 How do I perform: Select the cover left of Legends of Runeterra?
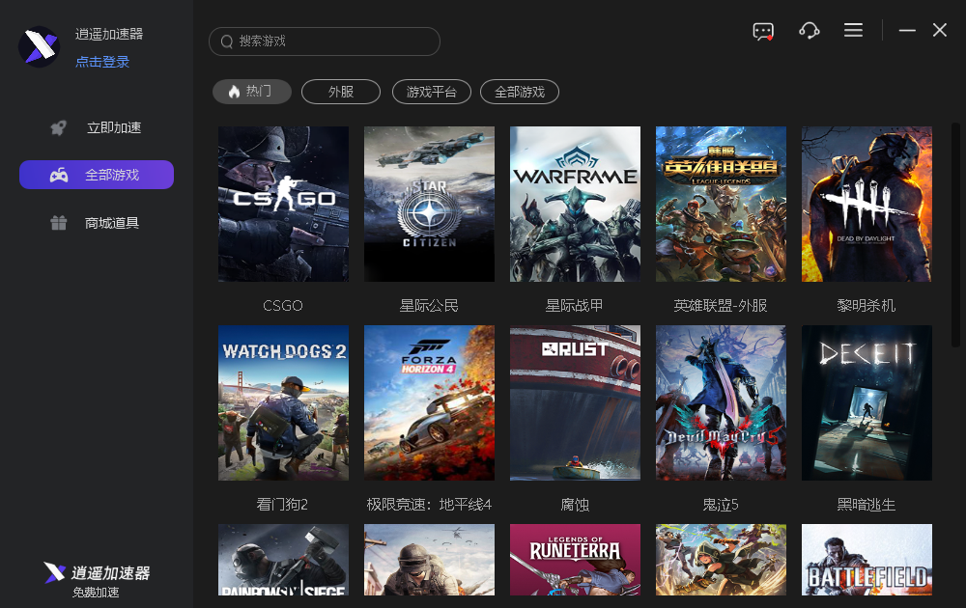point(430,560)
